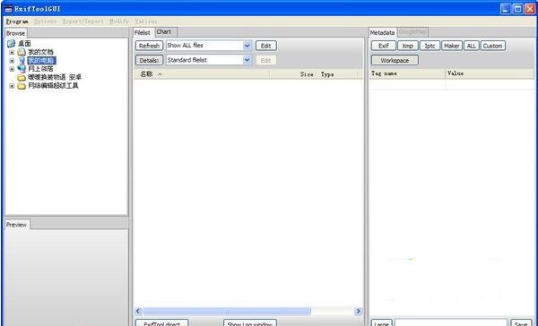This screenshot has height=326, width=538.
Task: Select the My Documents folder icon
Action: (x=22, y=52)
